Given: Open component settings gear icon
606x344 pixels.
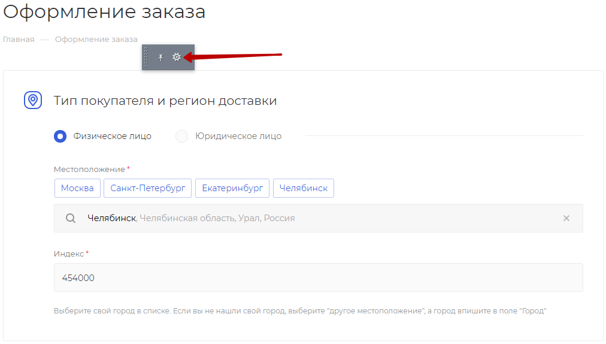Looking at the screenshot, I should (x=177, y=58).
